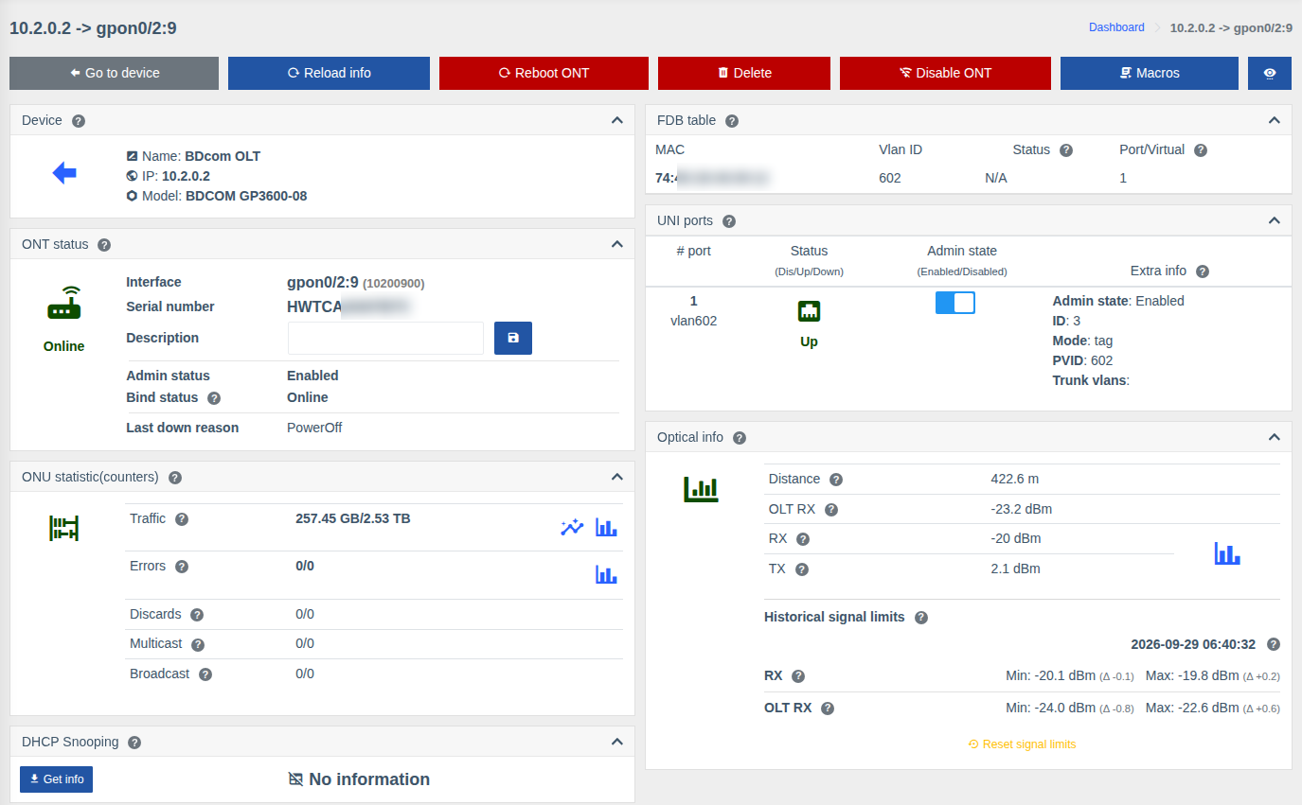
Task: Click the help icon next to the historical limits timestamp
Action: pos(1274,645)
